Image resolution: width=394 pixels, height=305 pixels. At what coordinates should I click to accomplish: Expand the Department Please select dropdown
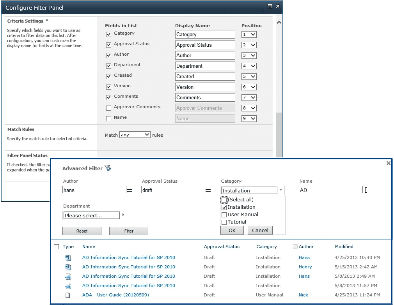(x=123, y=215)
